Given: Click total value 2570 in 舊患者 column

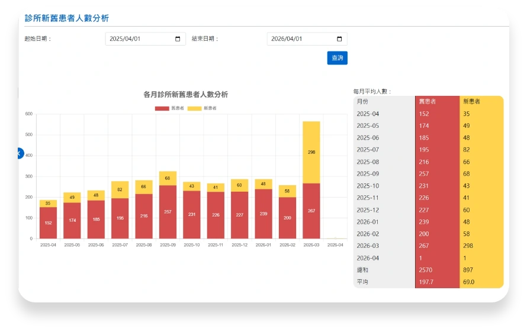Looking at the screenshot, I should pyautogui.click(x=426, y=270).
